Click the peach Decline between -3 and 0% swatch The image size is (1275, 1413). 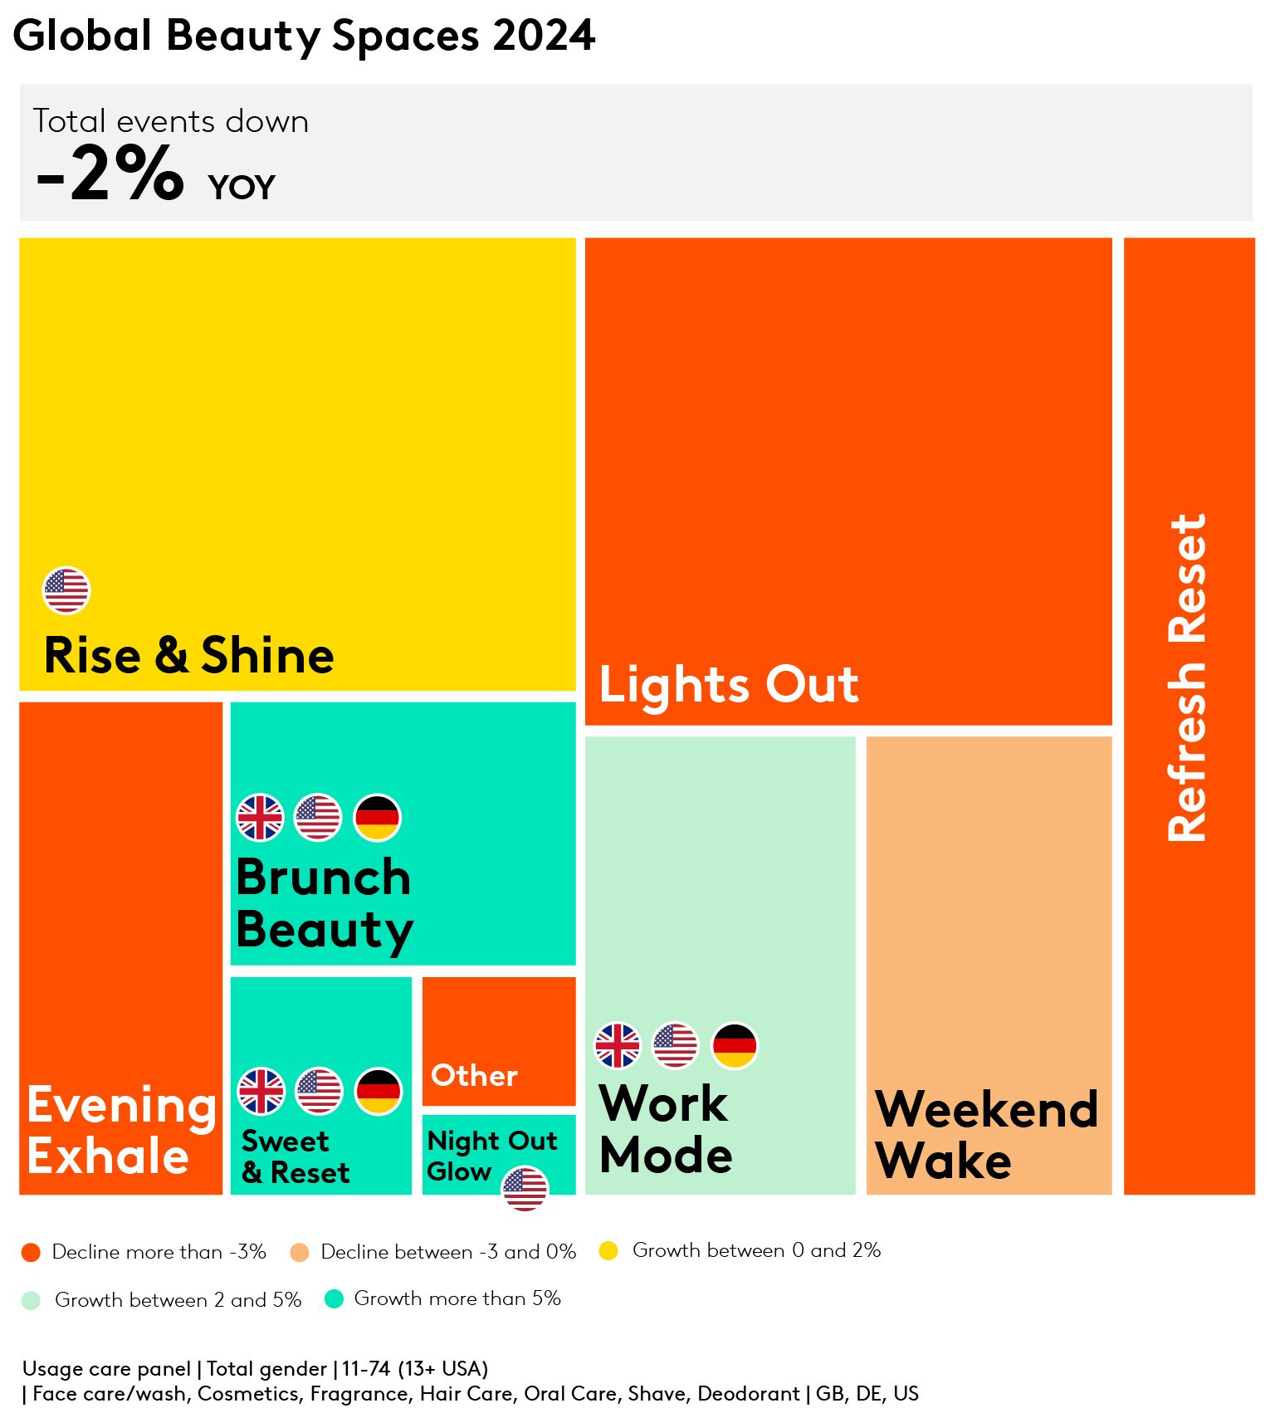[x=300, y=1253]
